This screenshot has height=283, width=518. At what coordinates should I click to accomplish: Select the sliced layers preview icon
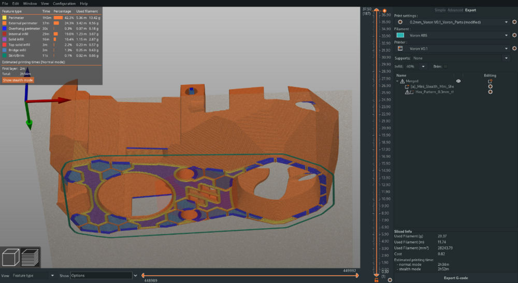30,257
